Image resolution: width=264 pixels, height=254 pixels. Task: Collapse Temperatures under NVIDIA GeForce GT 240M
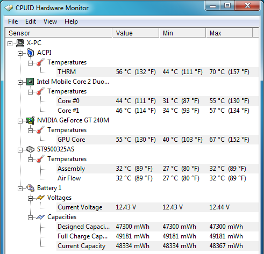click(30, 130)
